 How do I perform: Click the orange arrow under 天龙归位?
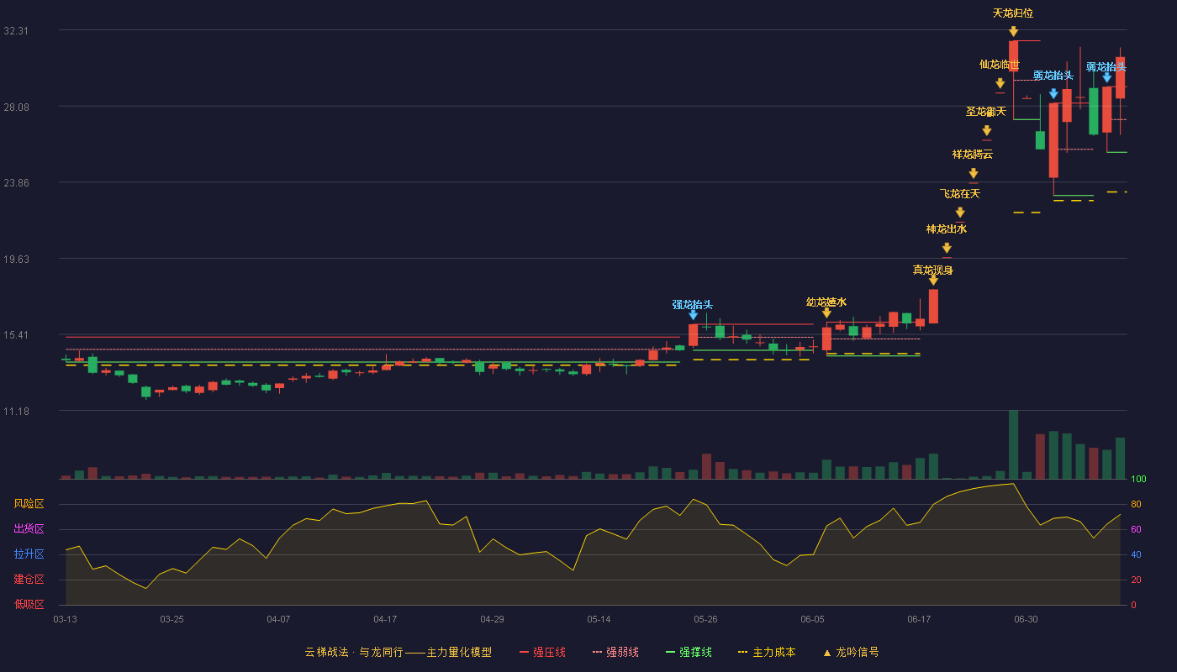pos(1013,32)
